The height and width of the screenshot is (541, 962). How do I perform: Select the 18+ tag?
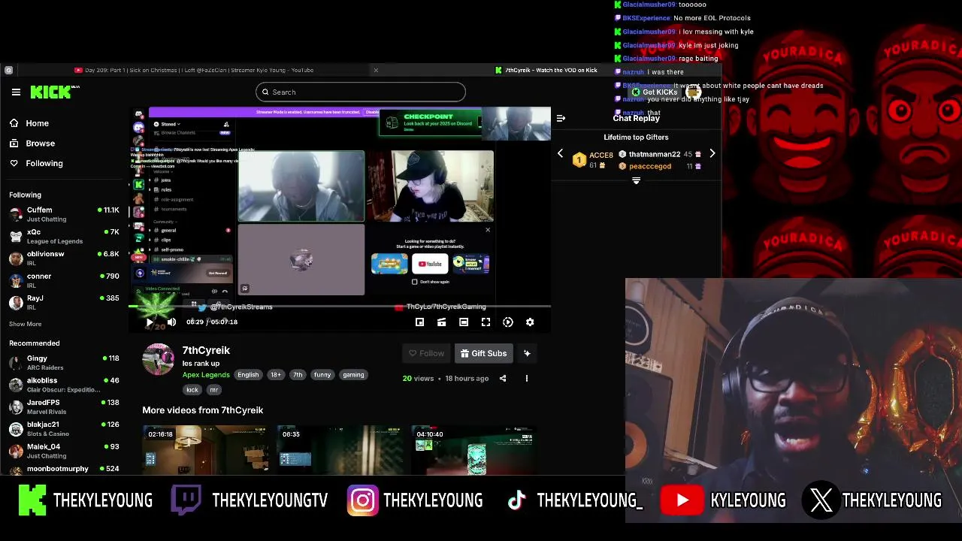pyautogui.click(x=275, y=375)
